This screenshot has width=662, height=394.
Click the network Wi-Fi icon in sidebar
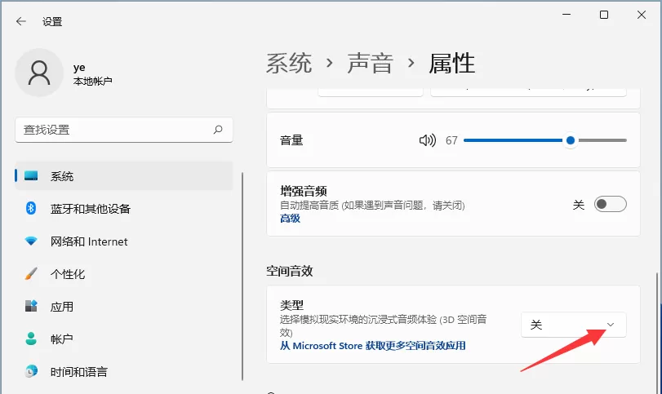pos(31,241)
